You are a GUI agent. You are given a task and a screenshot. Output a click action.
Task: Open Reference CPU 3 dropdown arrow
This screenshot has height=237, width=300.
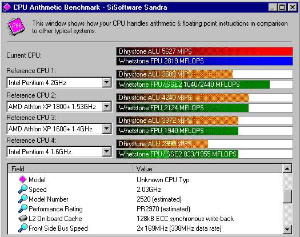106,128
